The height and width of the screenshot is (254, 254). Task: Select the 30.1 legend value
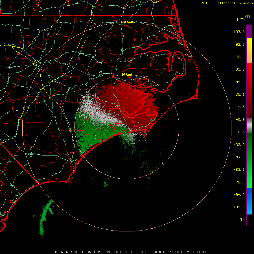click(240, 95)
